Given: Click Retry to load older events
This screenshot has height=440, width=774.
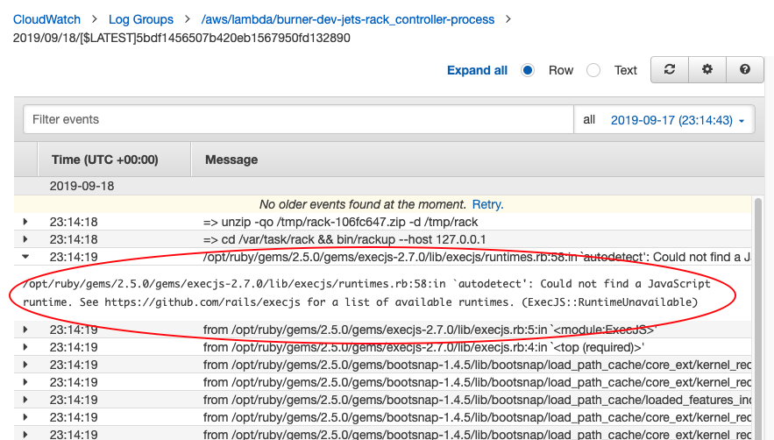Looking at the screenshot, I should (x=487, y=204).
